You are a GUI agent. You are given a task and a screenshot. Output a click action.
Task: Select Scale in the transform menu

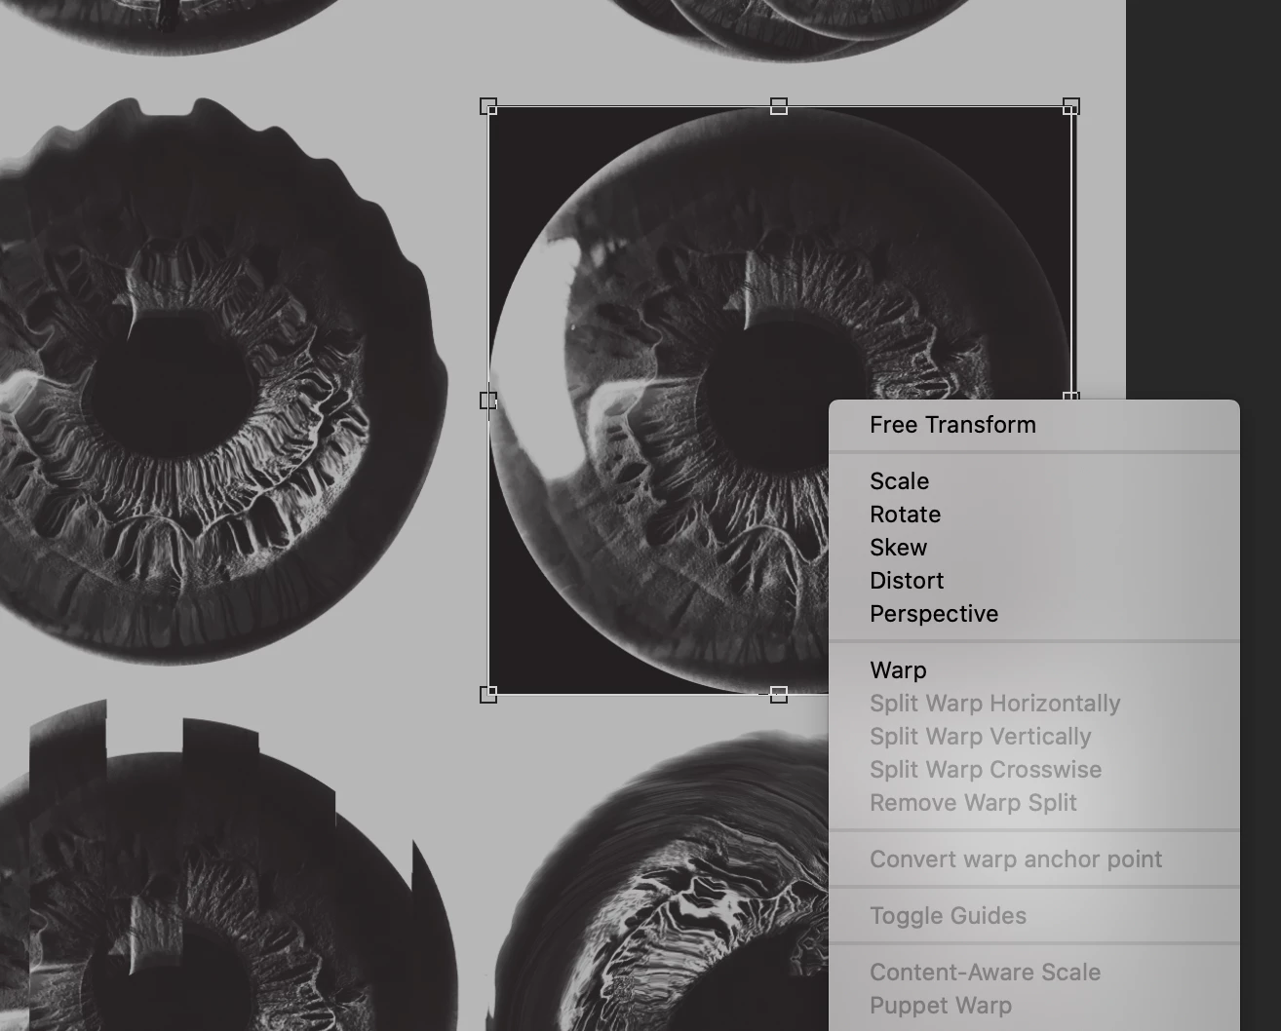(x=1033, y=481)
